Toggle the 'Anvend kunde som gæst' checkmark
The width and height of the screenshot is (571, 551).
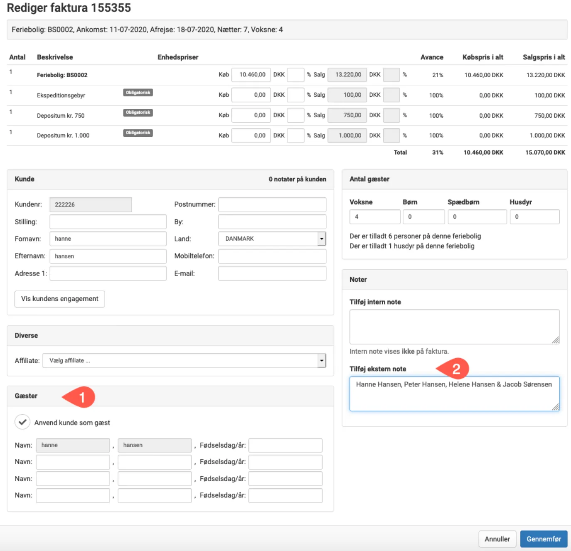point(22,422)
